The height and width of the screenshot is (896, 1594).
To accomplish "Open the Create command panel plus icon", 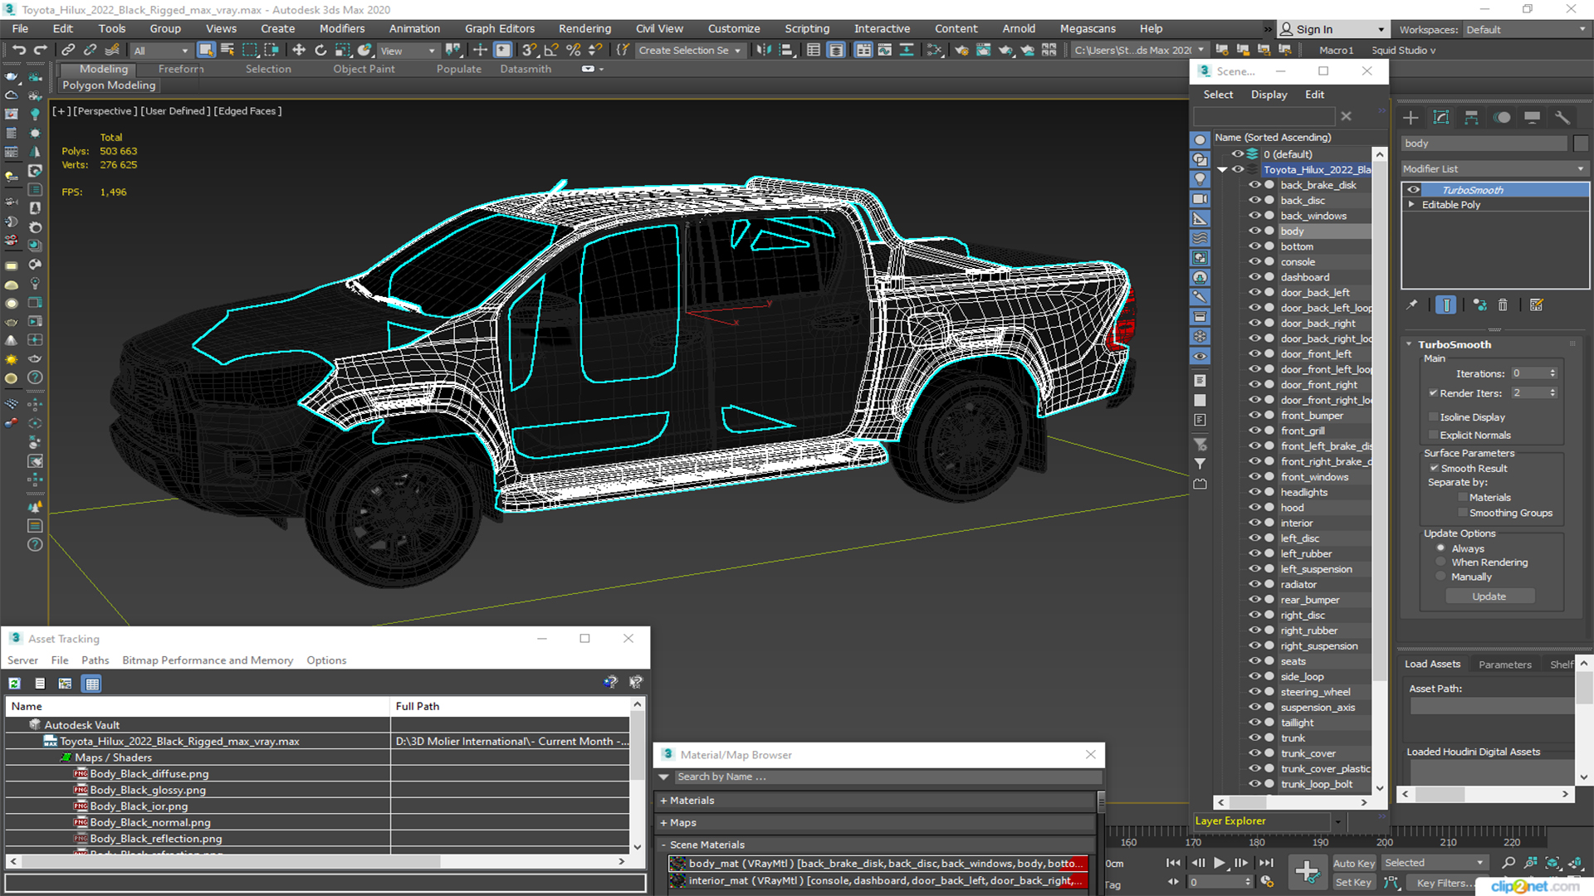I will coord(1411,118).
